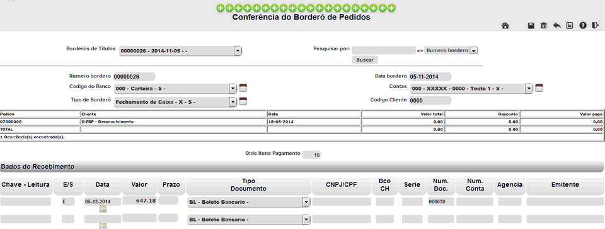This screenshot has width=605, height=229.
Task: Click the lookup icon beside Codigo do Banco
Action: (x=243, y=87)
